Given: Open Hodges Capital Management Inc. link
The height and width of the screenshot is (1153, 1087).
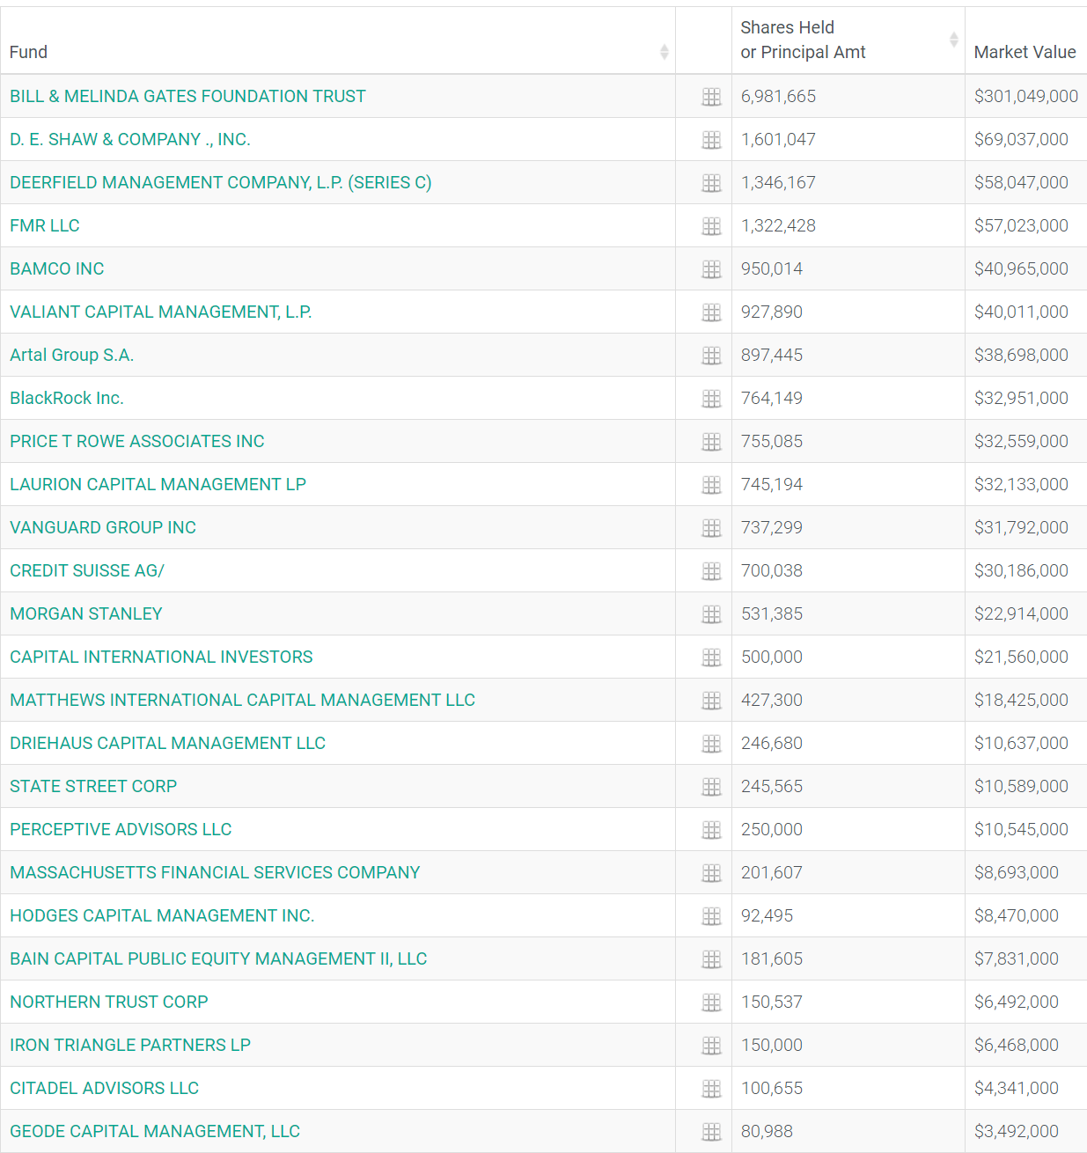Looking at the screenshot, I should 162,915.
